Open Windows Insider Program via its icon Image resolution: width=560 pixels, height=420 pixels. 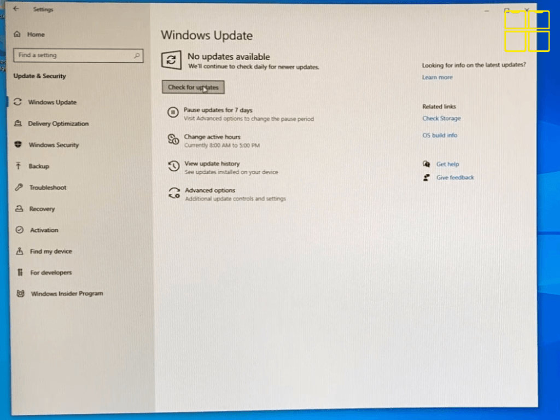coord(20,294)
